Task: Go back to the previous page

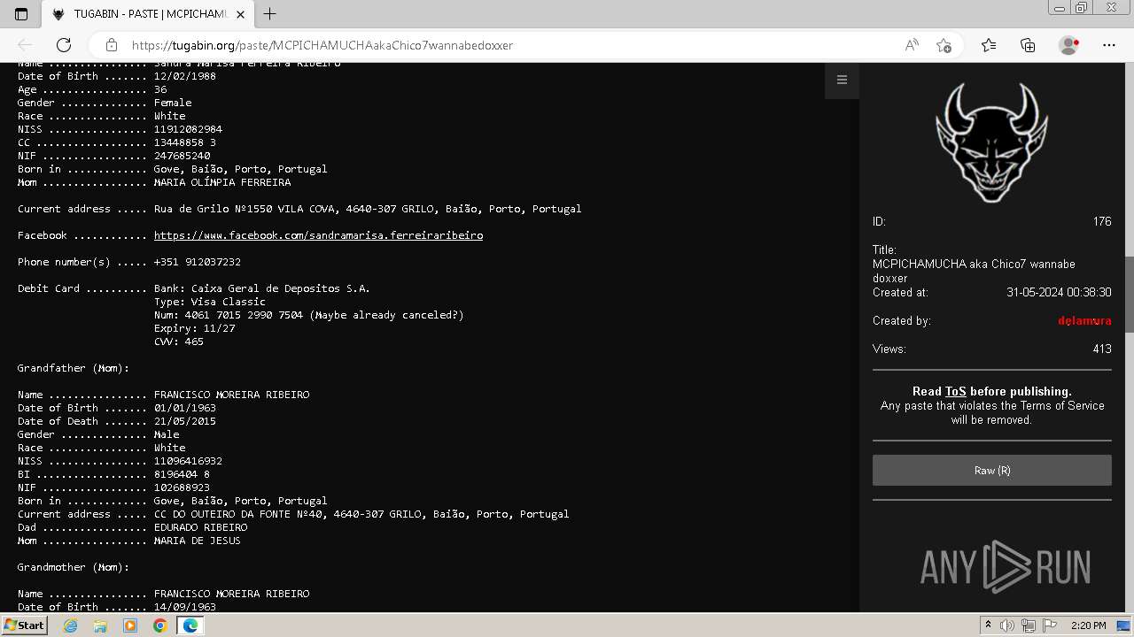Action: [x=25, y=45]
